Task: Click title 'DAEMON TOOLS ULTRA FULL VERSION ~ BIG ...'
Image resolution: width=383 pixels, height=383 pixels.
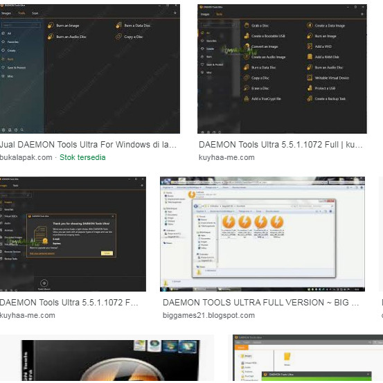Action: (260, 303)
